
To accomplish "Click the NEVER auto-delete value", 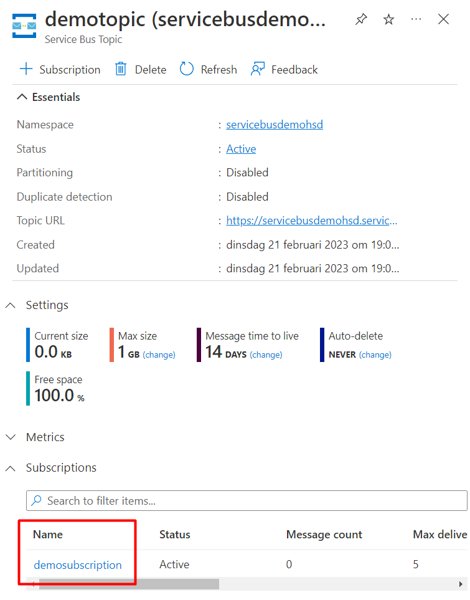I will pos(342,355).
